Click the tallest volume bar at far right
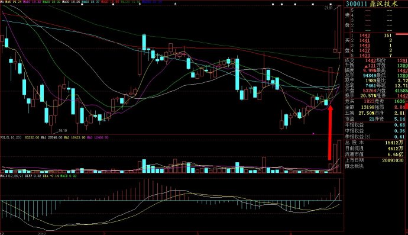Viewport: 408px width, 235px height. tap(339, 156)
